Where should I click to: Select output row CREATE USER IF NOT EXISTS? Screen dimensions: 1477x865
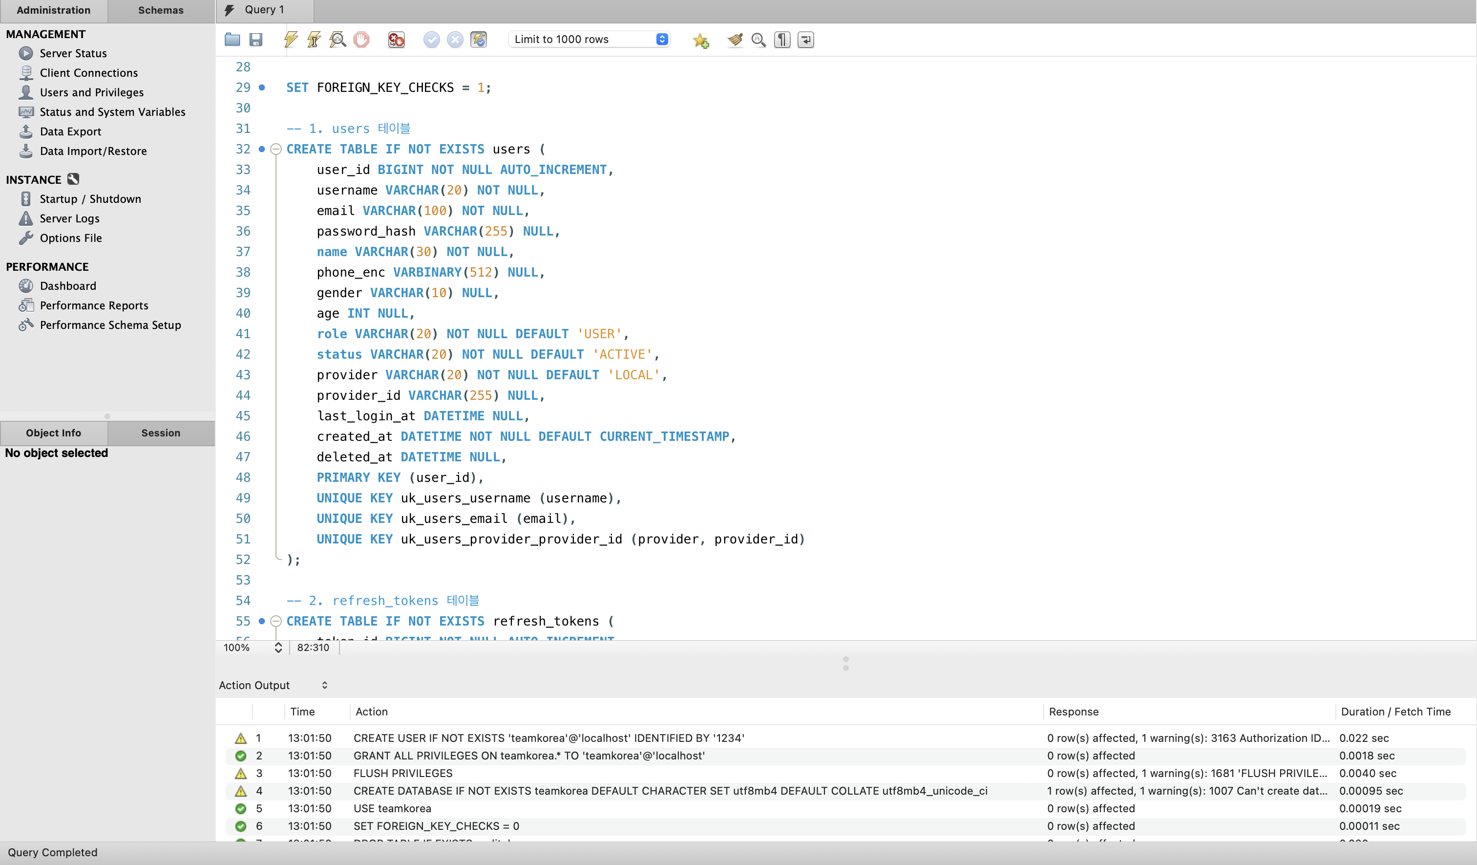click(845, 738)
